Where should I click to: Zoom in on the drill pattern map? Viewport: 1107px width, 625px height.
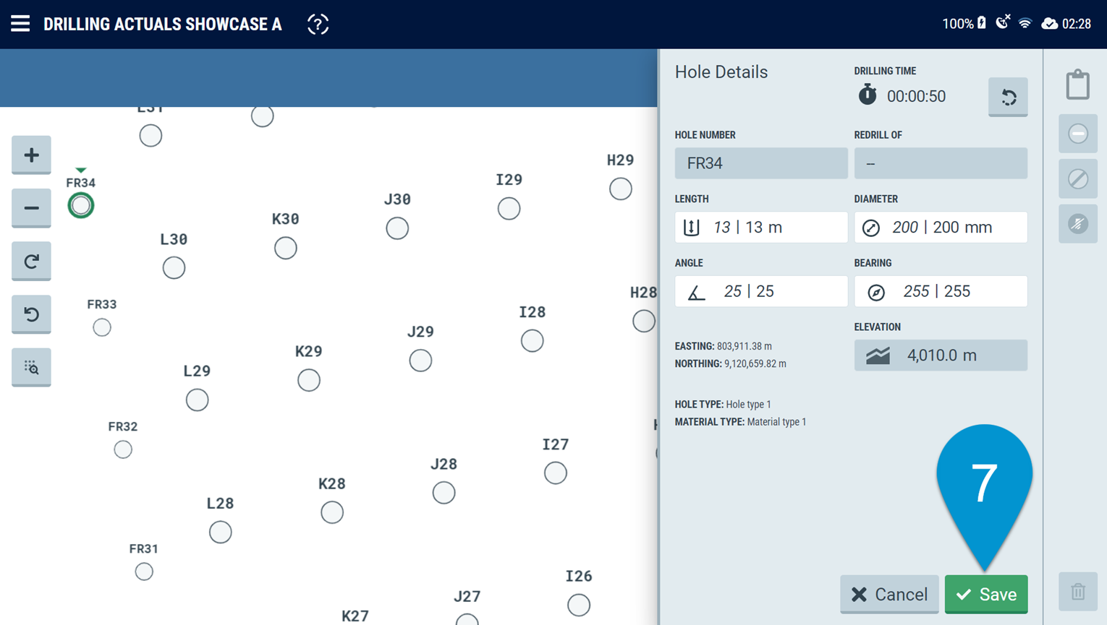[31, 155]
